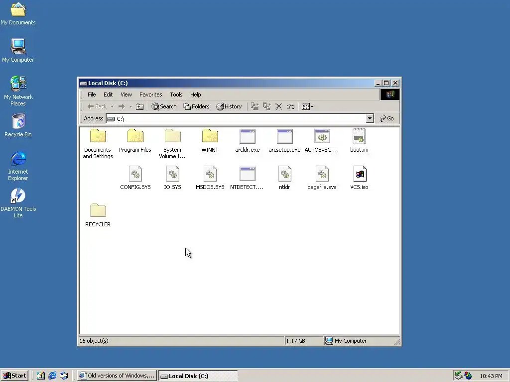Click the Forward arrow button
Viewport: 510px width, 382px height.
[x=122, y=106]
